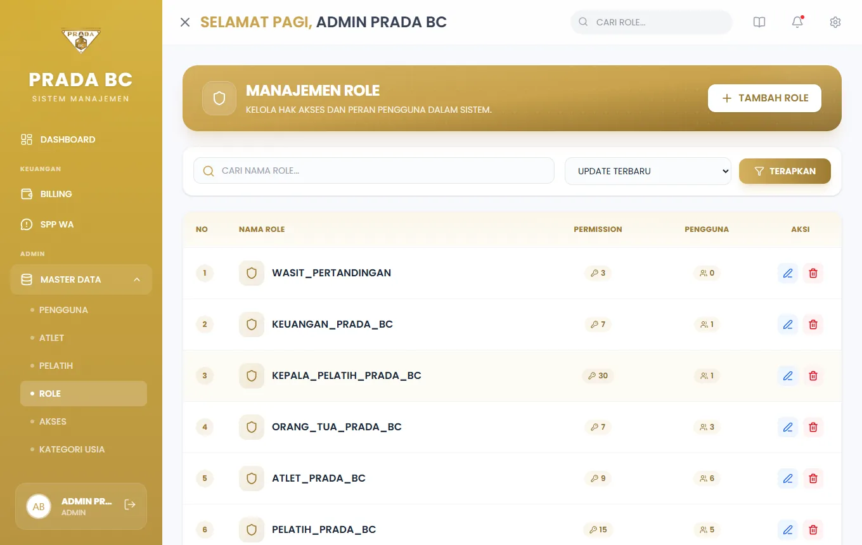Image resolution: width=862 pixels, height=545 pixels.
Task: Click the ORANG_TUA_PRADA_BC role name
Action: [337, 427]
